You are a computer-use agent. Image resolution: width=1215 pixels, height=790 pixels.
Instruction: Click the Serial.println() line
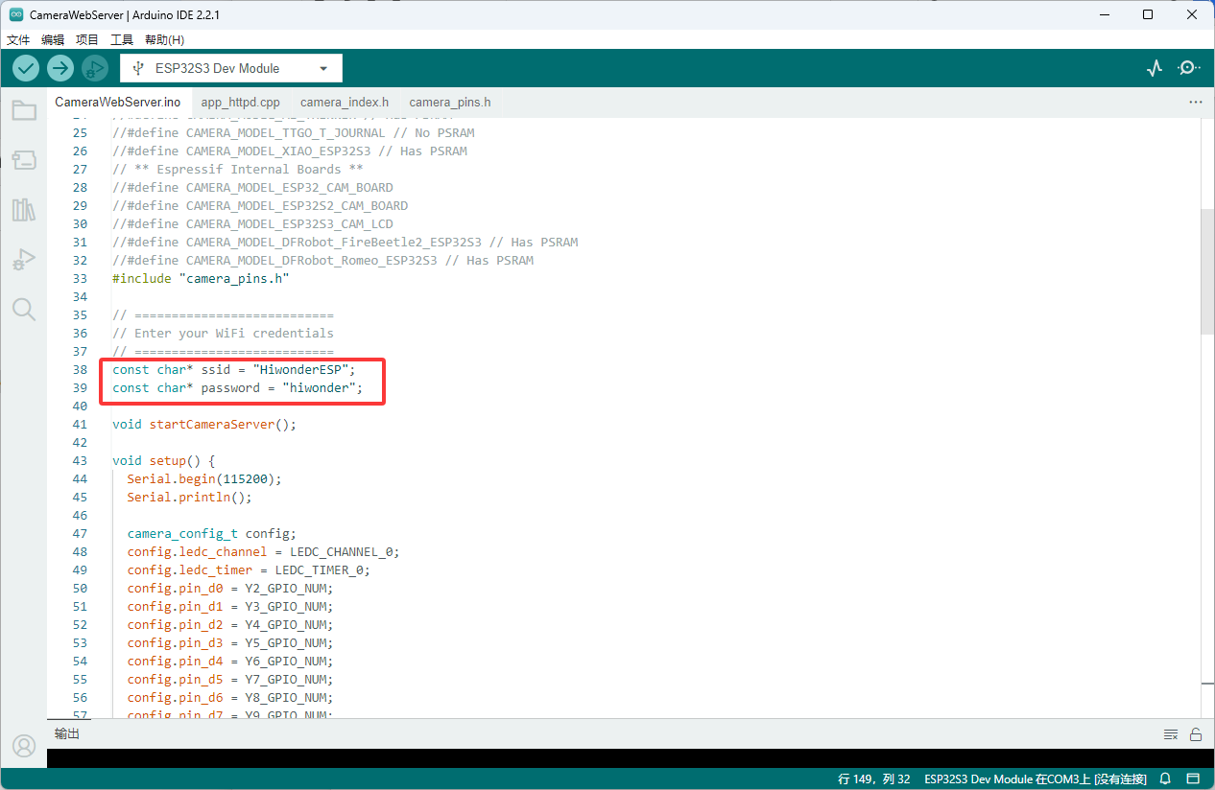click(x=190, y=497)
